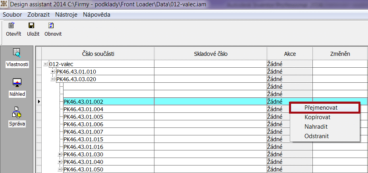Click the Otevřít toolbar label

pos(13,34)
